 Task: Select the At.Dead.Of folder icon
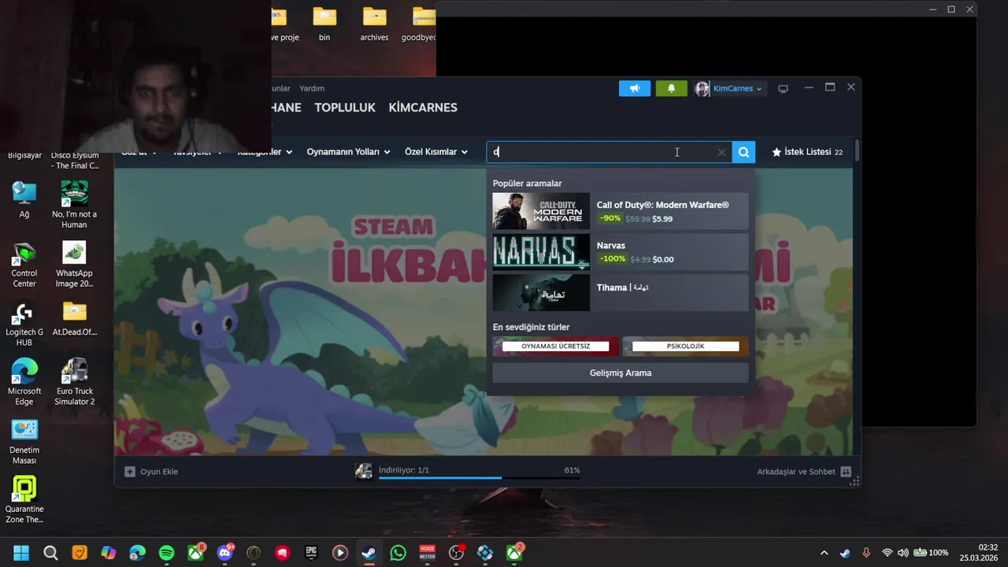pyautogui.click(x=74, y=318)
